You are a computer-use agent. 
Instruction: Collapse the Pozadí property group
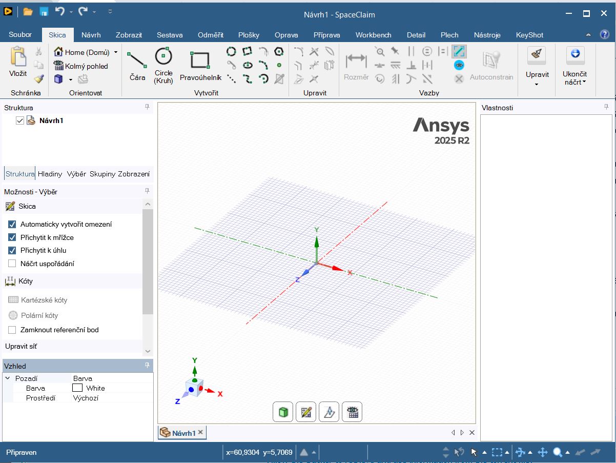click(x=8, y=378)
